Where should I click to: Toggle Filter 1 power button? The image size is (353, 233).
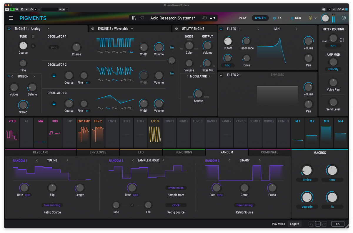coord(221,29)
